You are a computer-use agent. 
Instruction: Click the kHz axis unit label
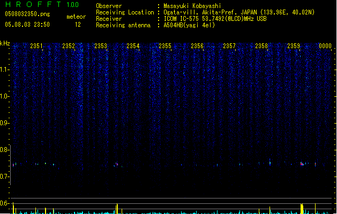5,43
